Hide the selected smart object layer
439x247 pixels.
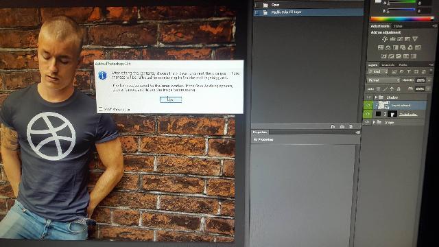368,105
